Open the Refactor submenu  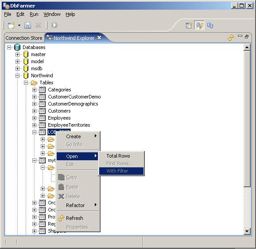(78, 205)
